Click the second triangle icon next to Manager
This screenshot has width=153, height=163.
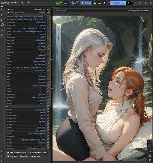click(99, 3)
